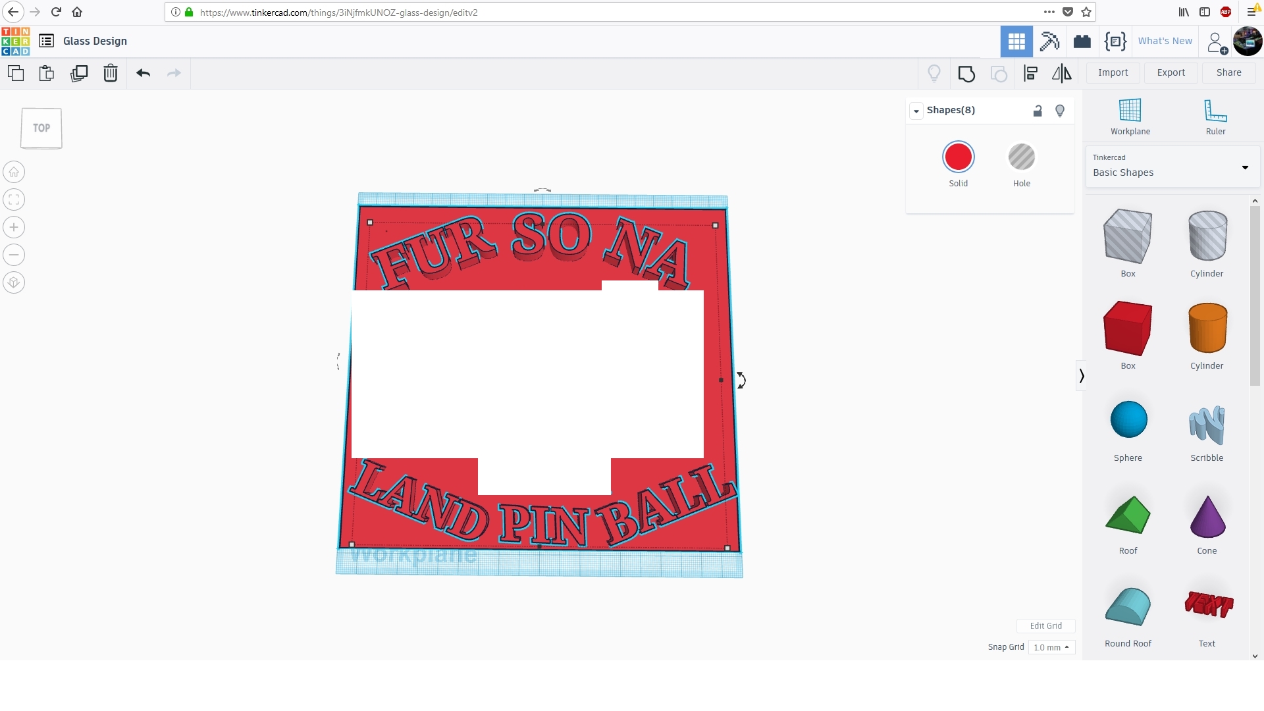Click the Edit Grid button
1264x711 pixels.
[1045, 625]
